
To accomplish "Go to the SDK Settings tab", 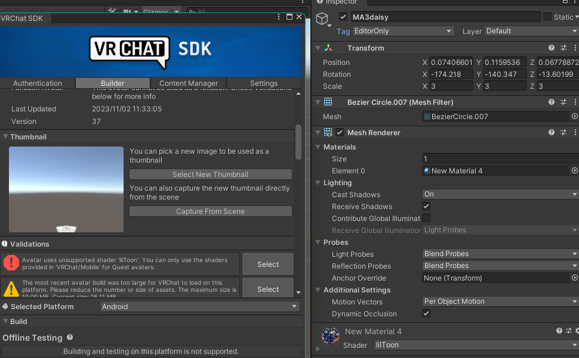I will pos(264,83).
